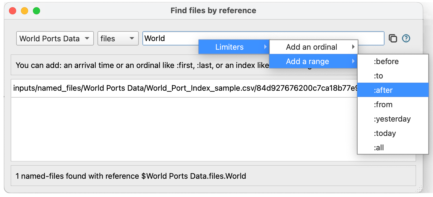Choose the :after range limiter
This screenshot has height=197, width=433.
point(393,90)
